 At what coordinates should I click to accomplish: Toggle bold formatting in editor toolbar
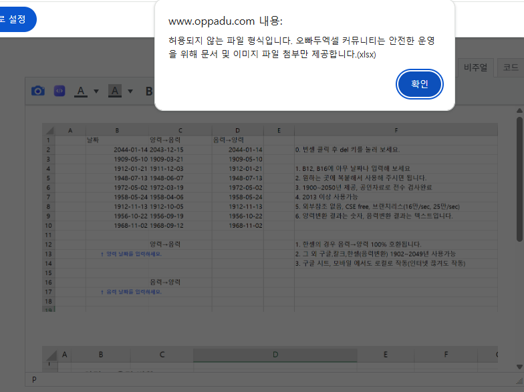(149, 91)
